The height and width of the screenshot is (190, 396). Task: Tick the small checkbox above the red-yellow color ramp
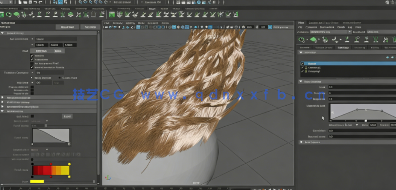point(32,159)
